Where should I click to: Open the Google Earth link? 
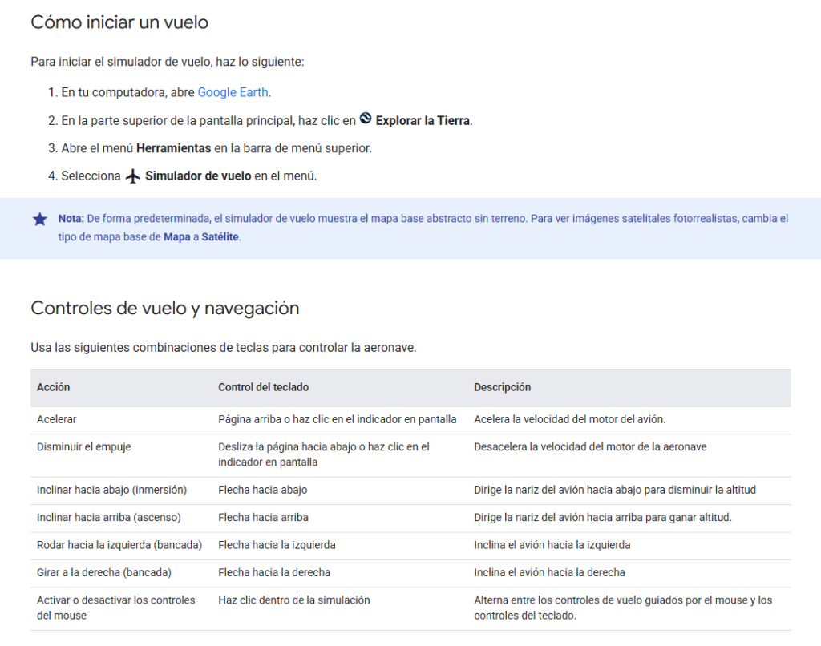pos(233,92)
